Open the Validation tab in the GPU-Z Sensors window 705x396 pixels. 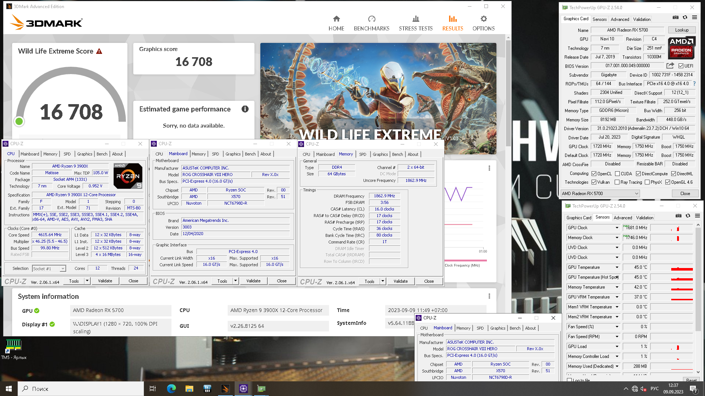click(644, 218)
